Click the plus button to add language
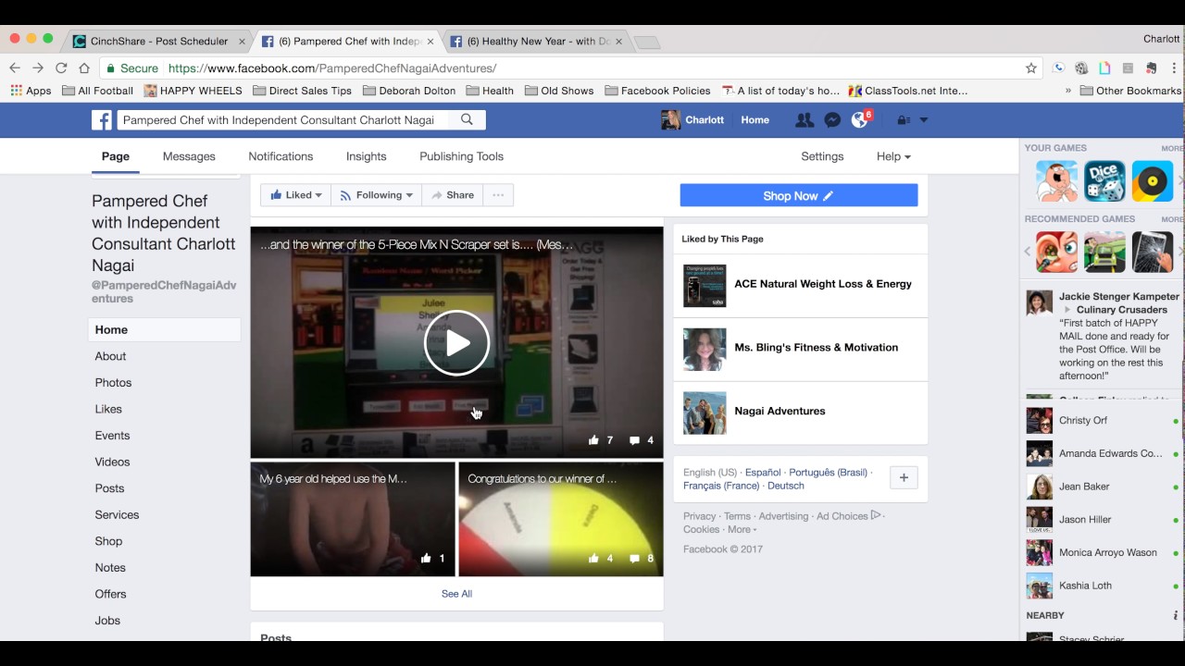This screenshot has height=666, width=1185. tap(904, 477)
